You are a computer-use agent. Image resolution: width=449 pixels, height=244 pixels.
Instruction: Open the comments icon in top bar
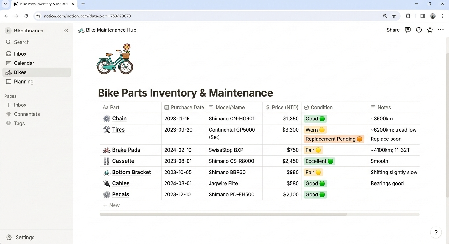pos(408,30)
